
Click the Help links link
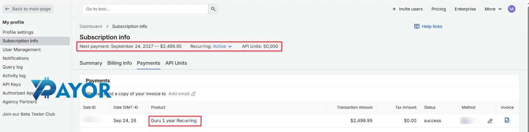[x=432, y=26]
